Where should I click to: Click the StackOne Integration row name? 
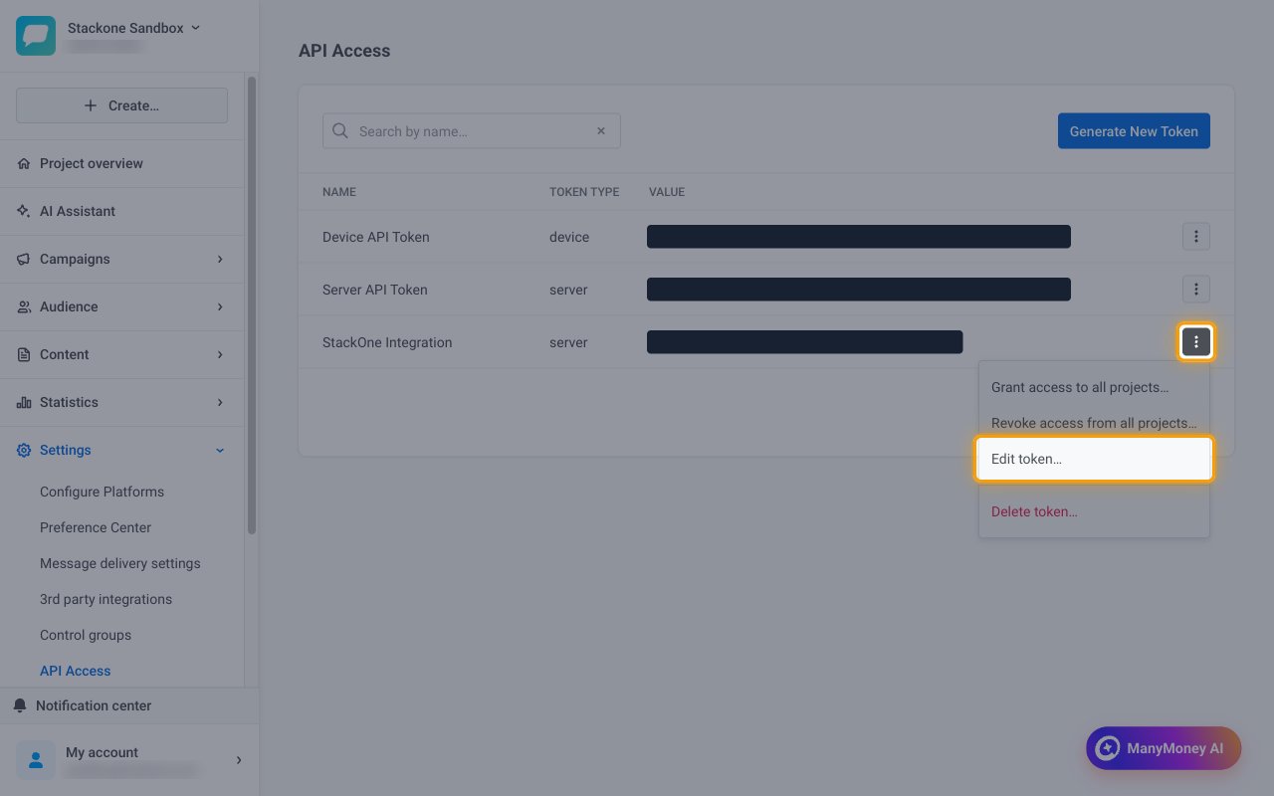387,342
